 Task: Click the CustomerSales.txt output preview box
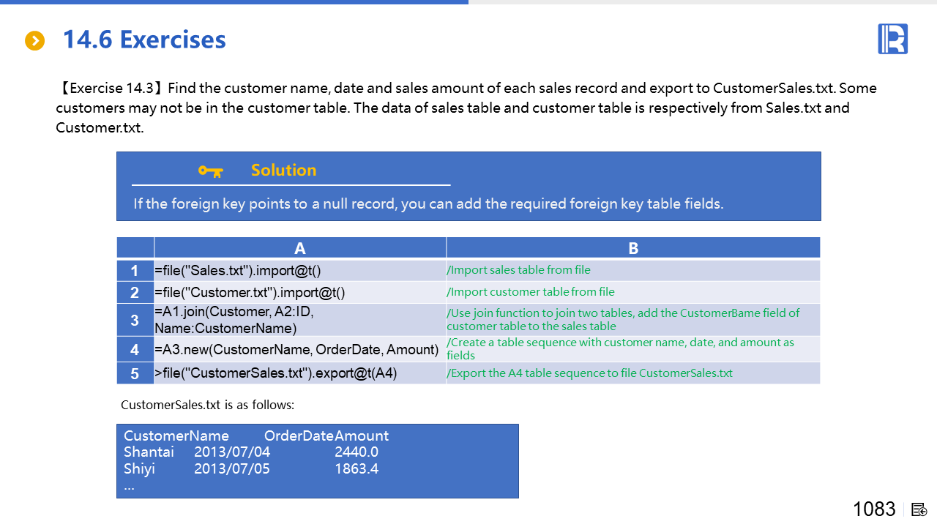[x=317, y=461]
